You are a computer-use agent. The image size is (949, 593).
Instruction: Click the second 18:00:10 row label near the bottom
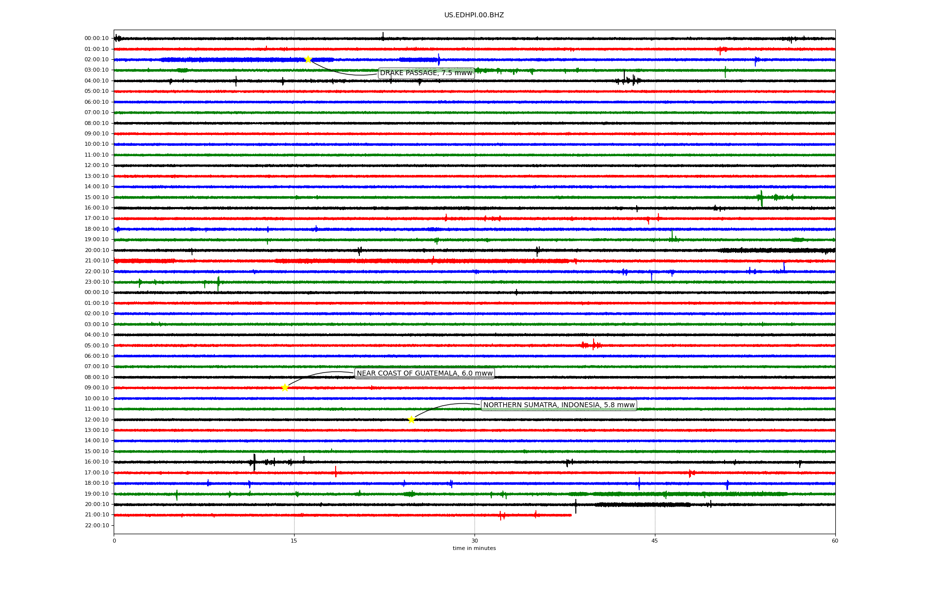click(96, 483)
